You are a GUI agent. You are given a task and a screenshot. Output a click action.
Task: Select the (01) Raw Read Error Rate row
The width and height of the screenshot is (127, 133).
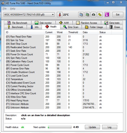64,37
